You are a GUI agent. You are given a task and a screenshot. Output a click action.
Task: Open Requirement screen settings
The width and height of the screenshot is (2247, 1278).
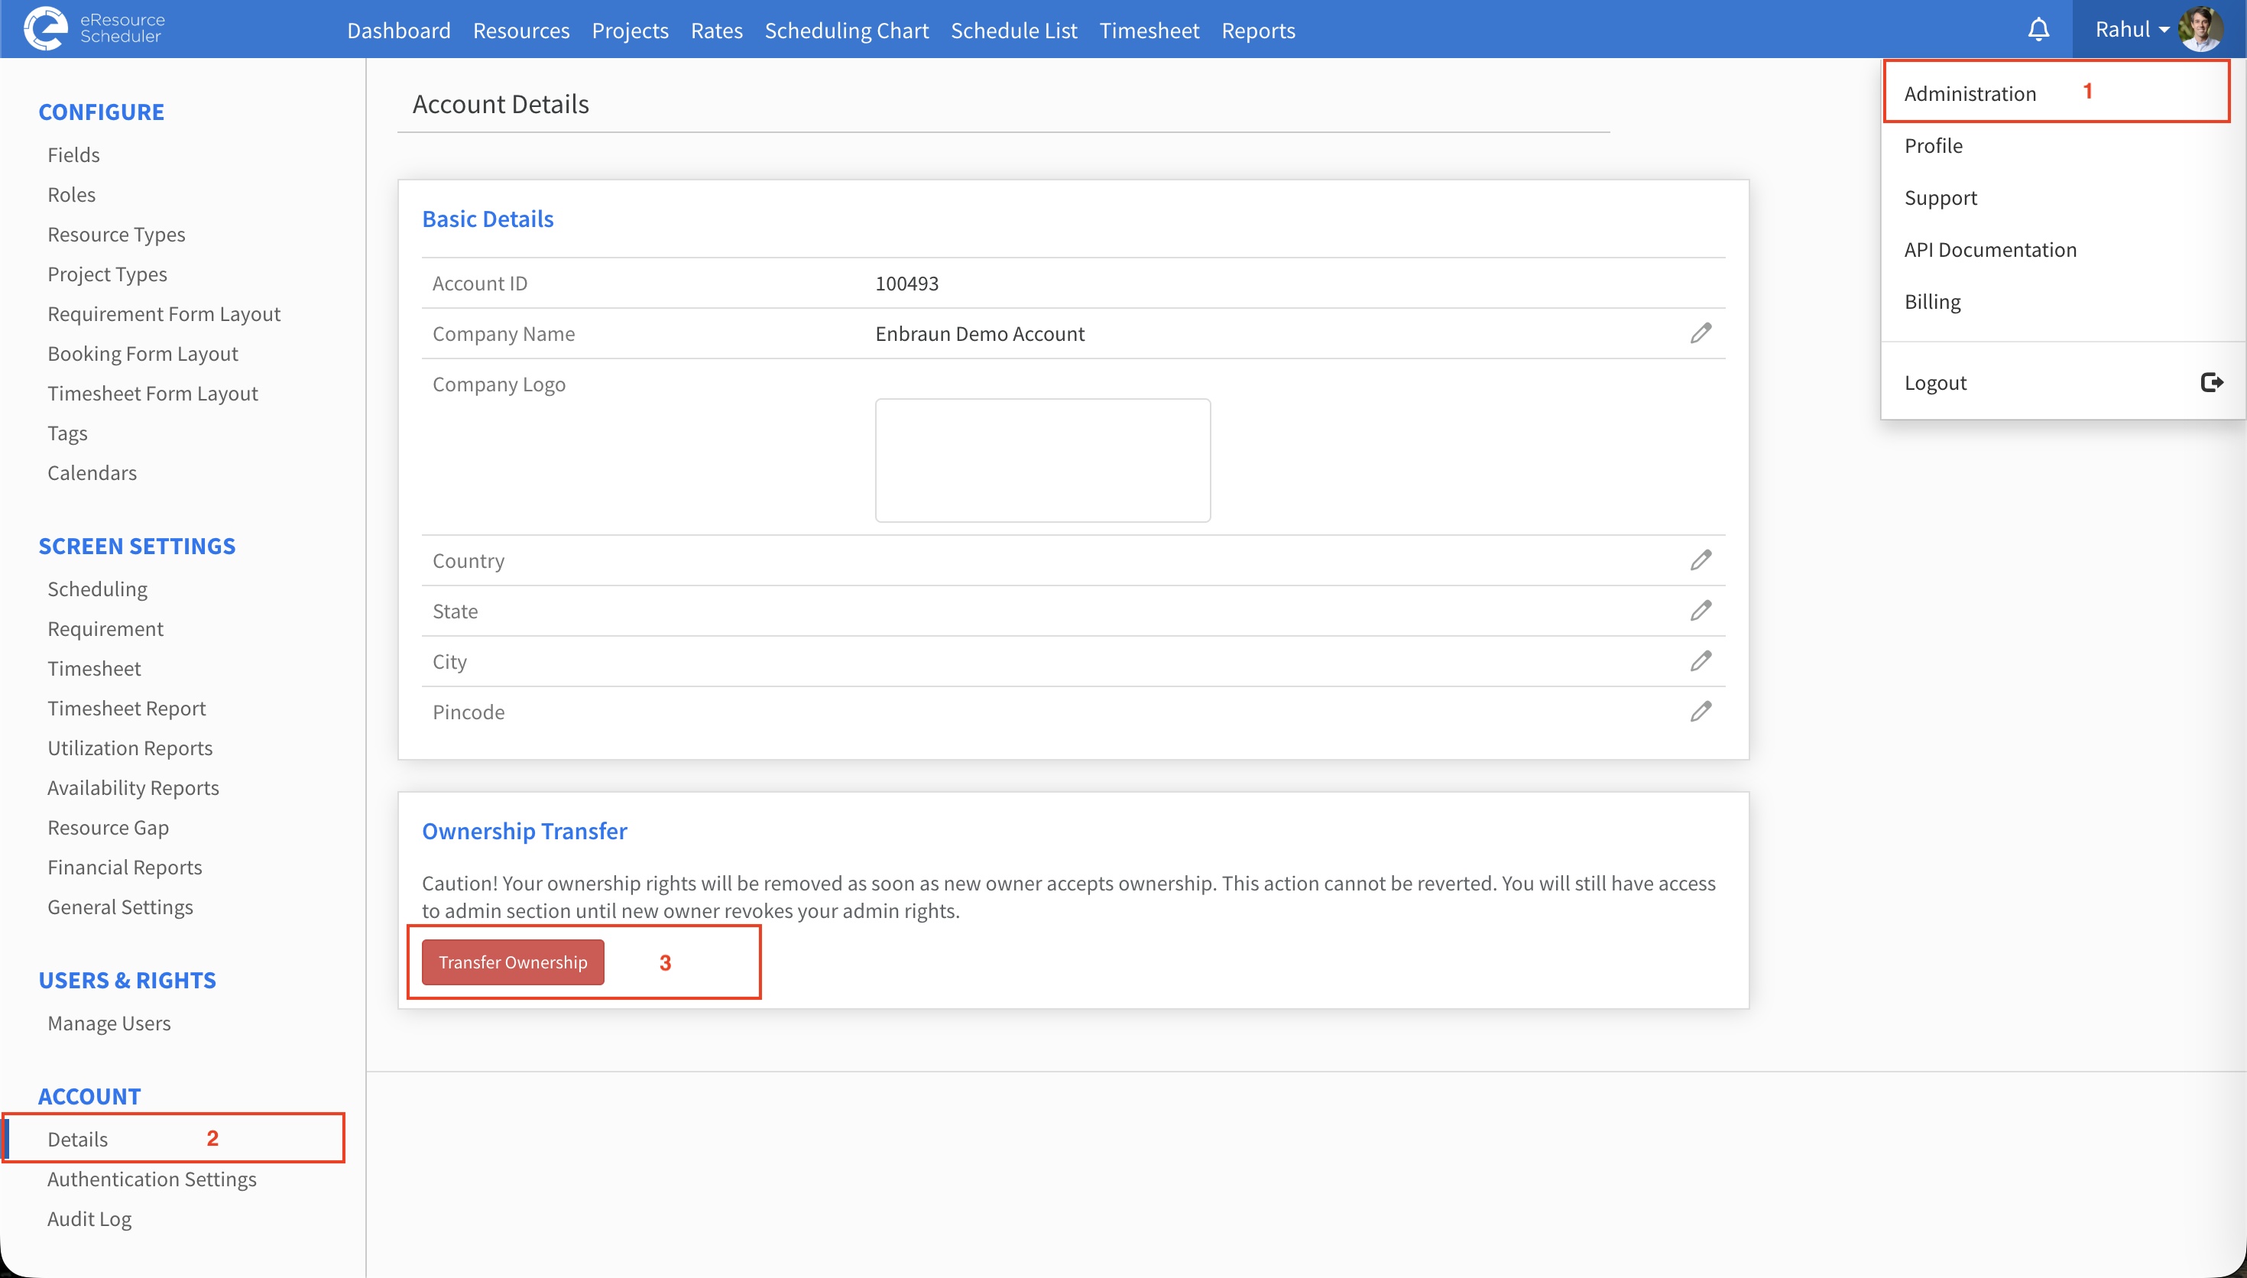tap(105, 628)
